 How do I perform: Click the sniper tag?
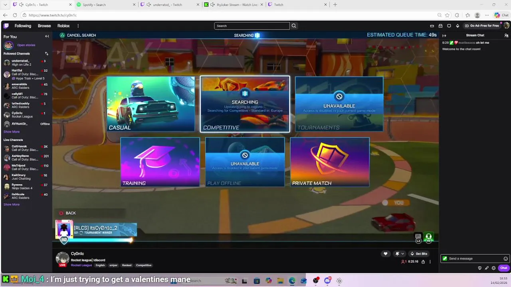113,265
